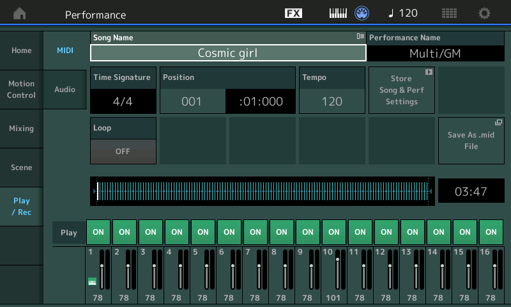The width and height of the screenshot is (511, 307).
Task: Click the blue knob icon in header
Action: pyautogui.click(x=362, y=13)
